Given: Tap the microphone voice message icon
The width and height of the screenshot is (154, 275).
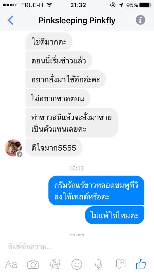Looking at the screenshot, I should (98, 264).
